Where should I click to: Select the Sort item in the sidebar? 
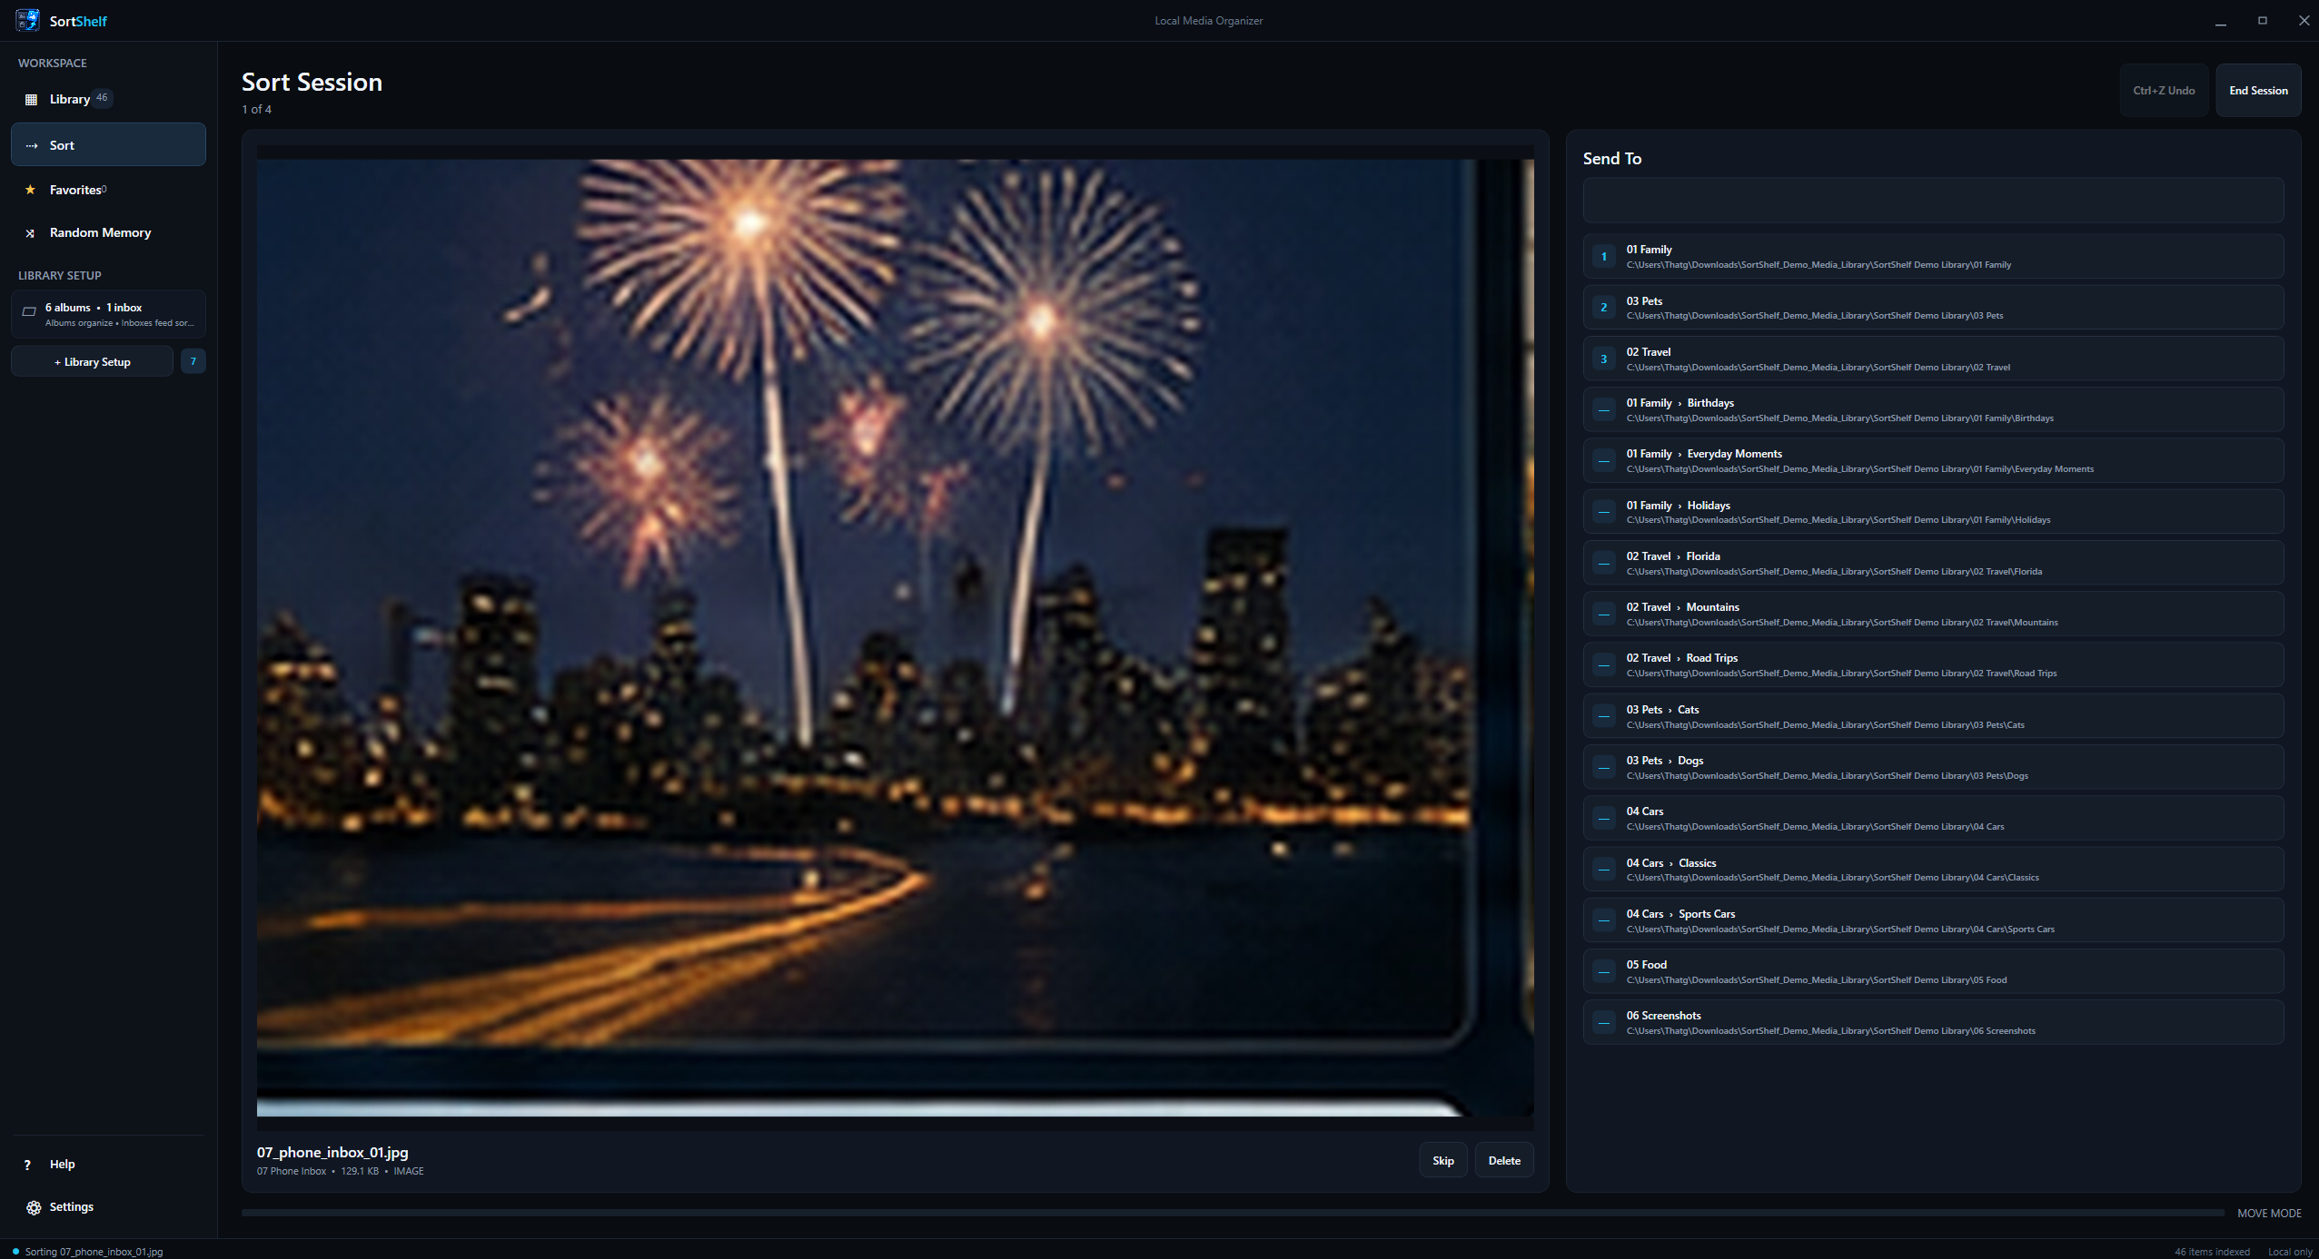pos(108,145)
